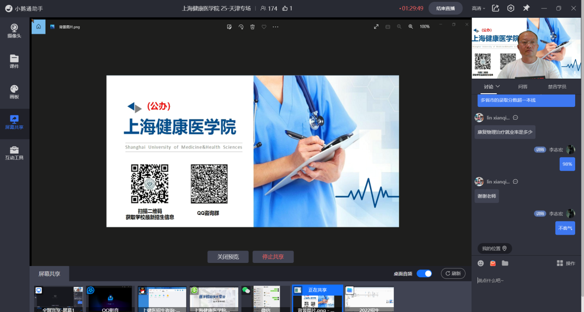This screenshot has width=584, height=312.
Task: Open the emoji picker in chat
Action: (481, 263)
